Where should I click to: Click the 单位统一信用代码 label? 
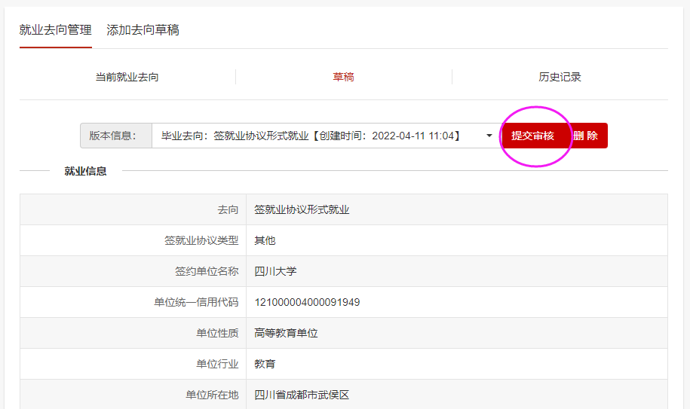click(196, 302)
